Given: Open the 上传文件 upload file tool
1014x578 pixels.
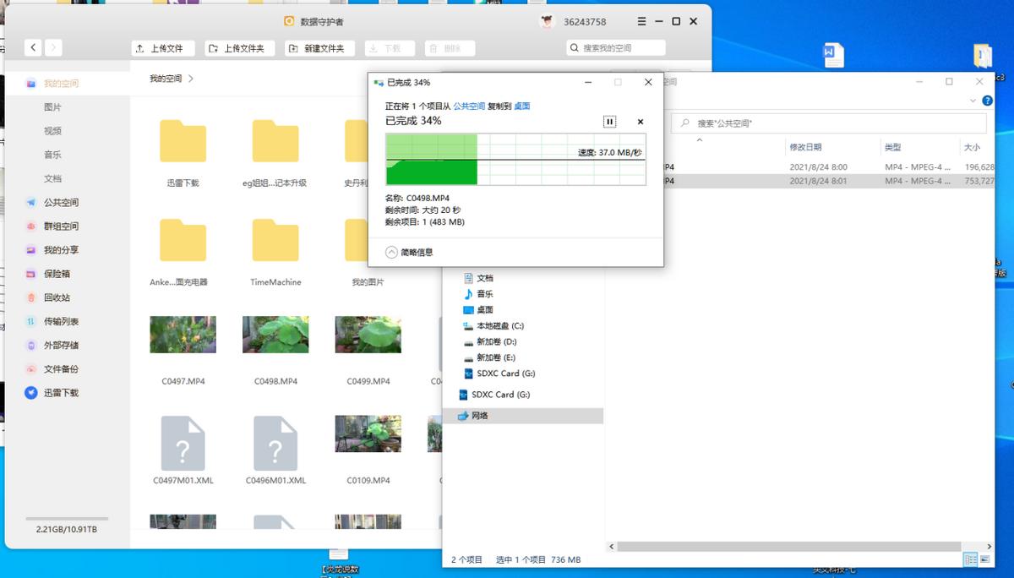Looking at the screenshot, I should pos(161,48).
